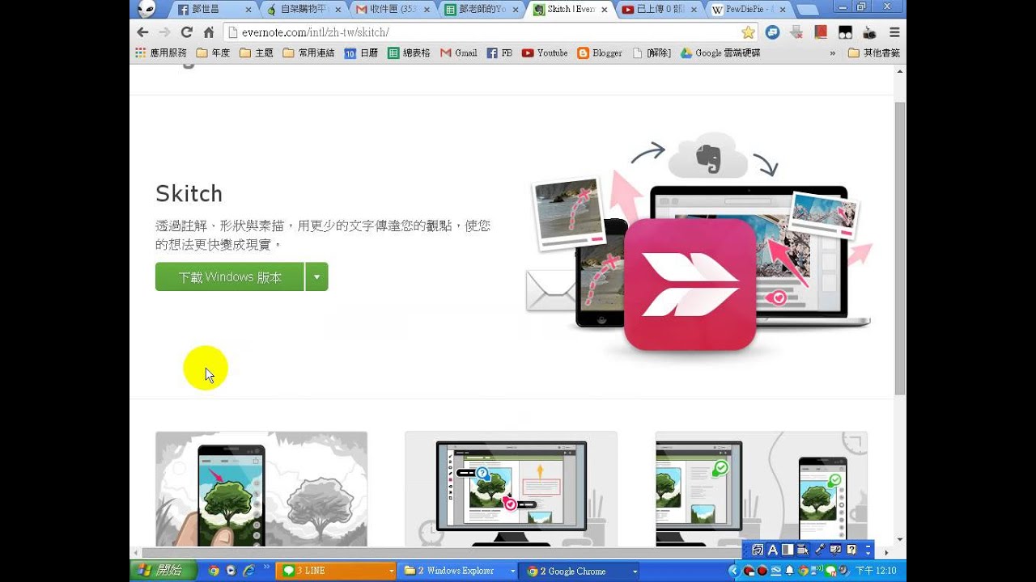The image size is (1036, 582).
Task: Switch to the 收件匣 Gmail tab
Action: point(393,10)
